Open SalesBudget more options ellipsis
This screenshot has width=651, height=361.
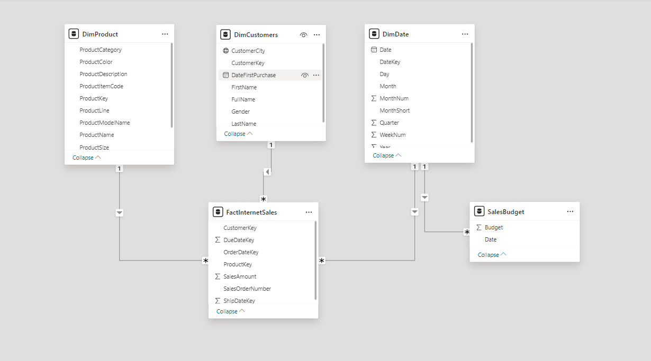(570, 211)
